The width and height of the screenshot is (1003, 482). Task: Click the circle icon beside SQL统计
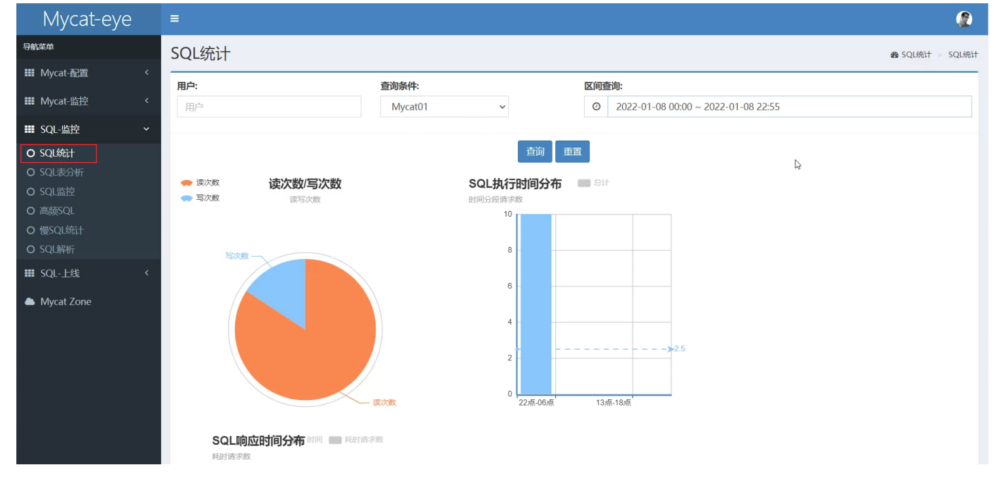[x=30, y=153]
